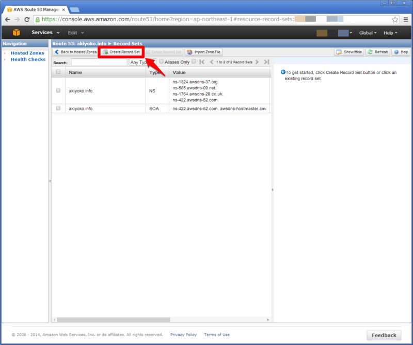Open the Route 53 Help button
The width and height of the screenshot is (413, 345).
(401, 52)
